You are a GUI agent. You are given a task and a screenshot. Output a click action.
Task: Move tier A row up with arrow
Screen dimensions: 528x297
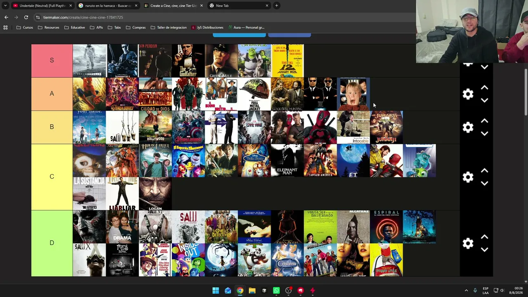[484, 88]
